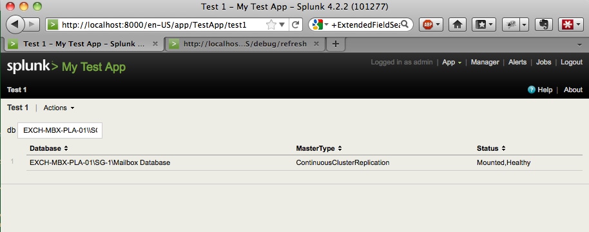
Task: Click the address bar URL
Action: (154, 25)
